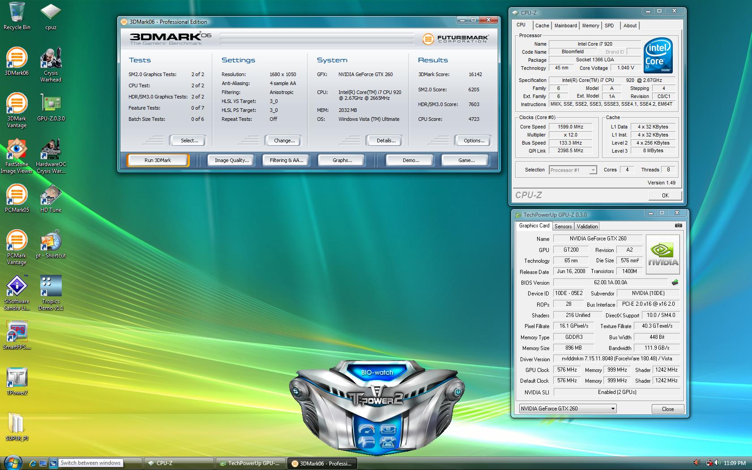This screenshot has width=752, height=470.
Task: Click the BIO-watch label on TPower2 widget
Action: pos(377,372)
